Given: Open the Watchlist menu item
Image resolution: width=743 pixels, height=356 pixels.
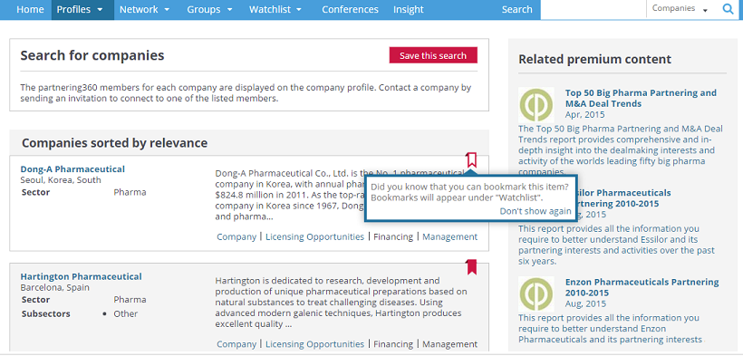Looking at the screenshot, I should (270, 9).
